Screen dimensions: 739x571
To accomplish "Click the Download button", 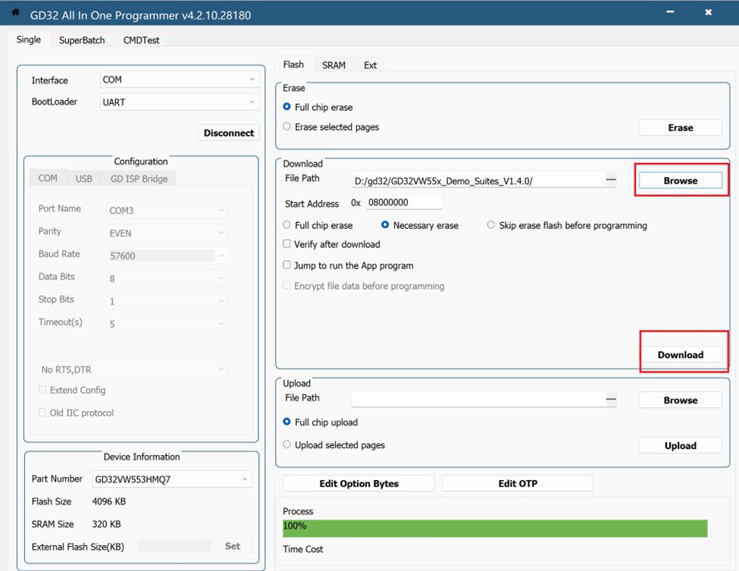I will click(x=680, y=355).
